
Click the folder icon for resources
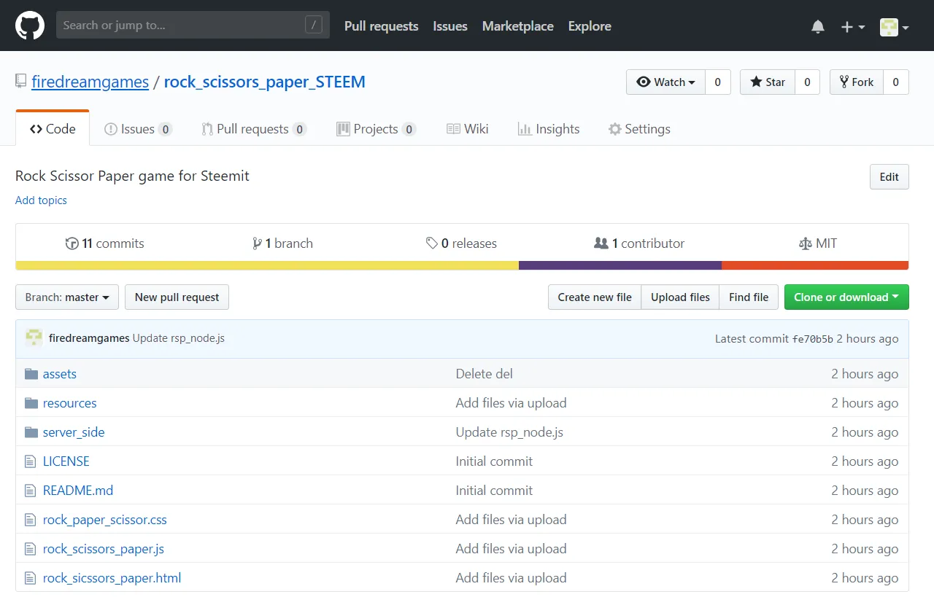(31, 403)
